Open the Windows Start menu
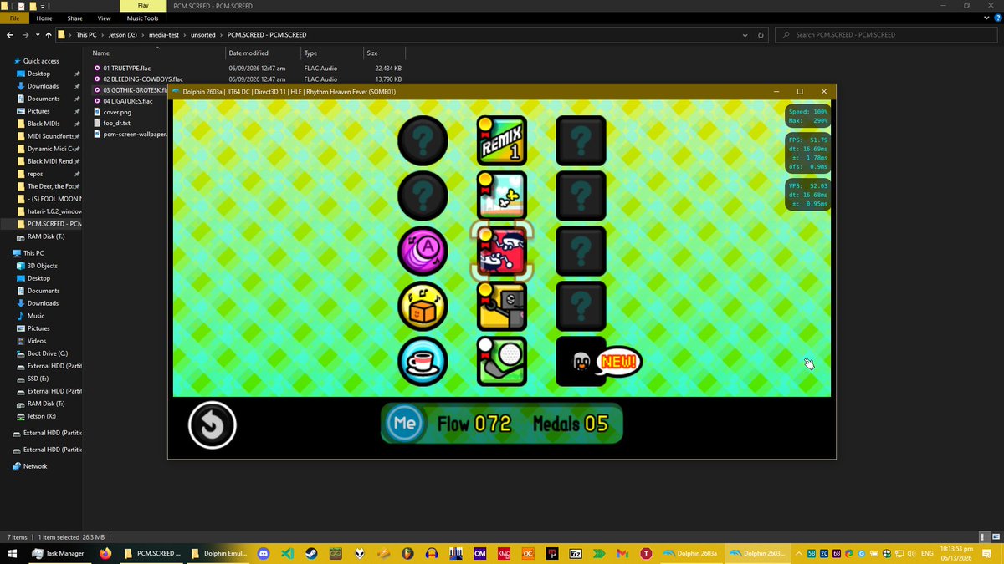Viewport: 1004px width, 564px height. pyautogui.click(x=13, y=553)
